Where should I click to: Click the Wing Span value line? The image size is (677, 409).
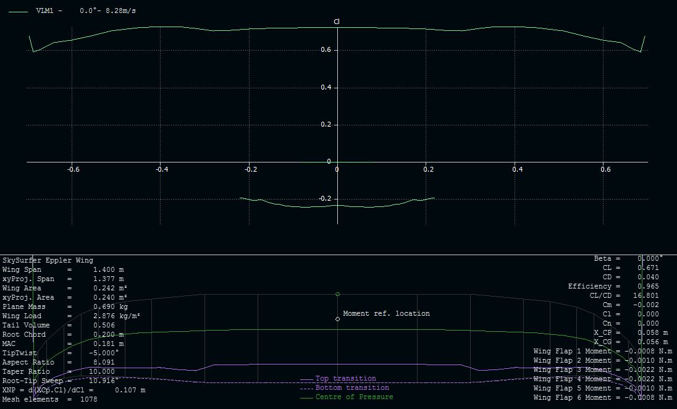[63, 269]
